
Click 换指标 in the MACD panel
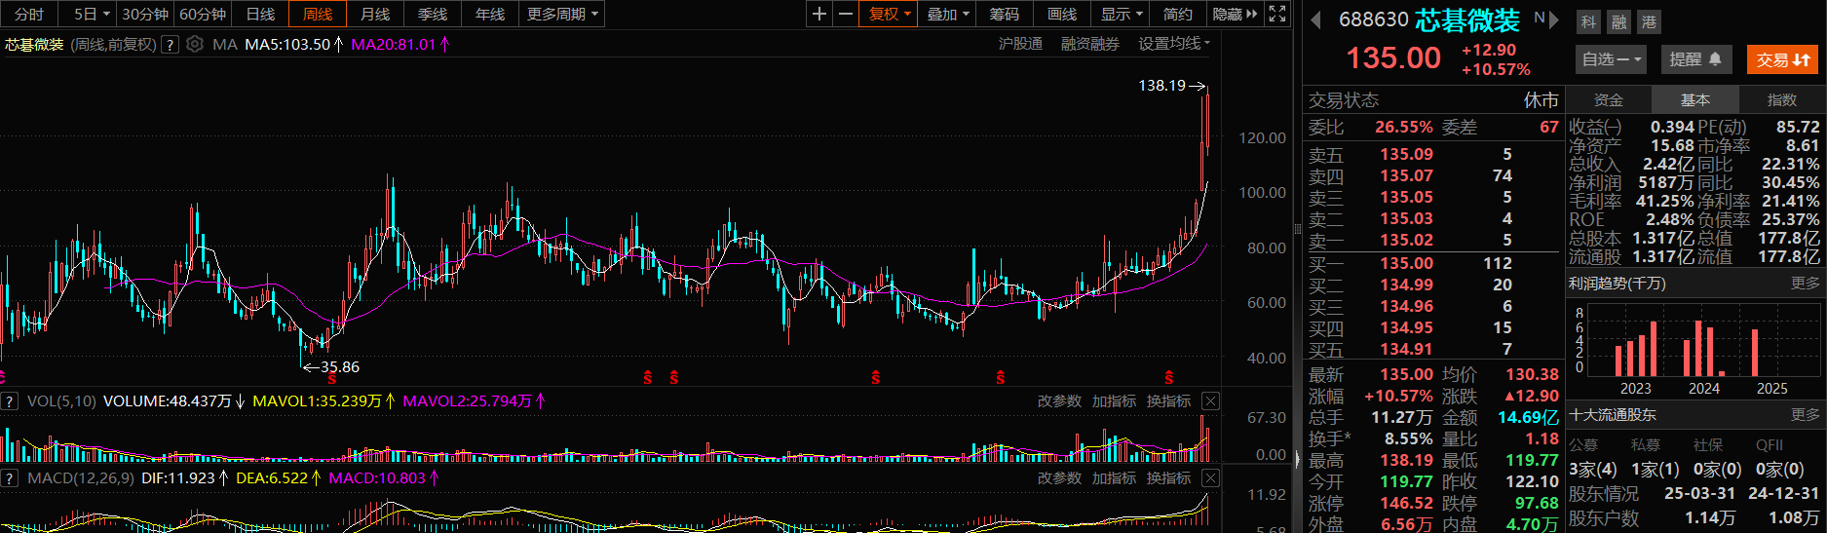[1168, 477]
